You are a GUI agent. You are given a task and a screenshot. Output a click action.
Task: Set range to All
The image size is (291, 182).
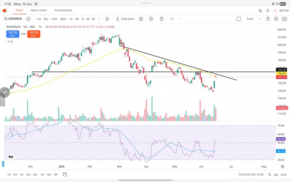point(56,175)
